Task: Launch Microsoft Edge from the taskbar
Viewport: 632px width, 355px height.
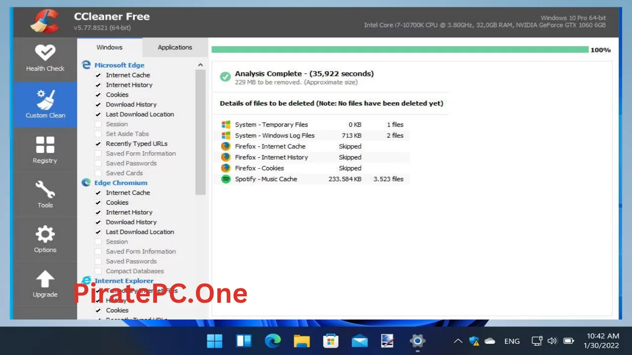Action: point(273,341)
